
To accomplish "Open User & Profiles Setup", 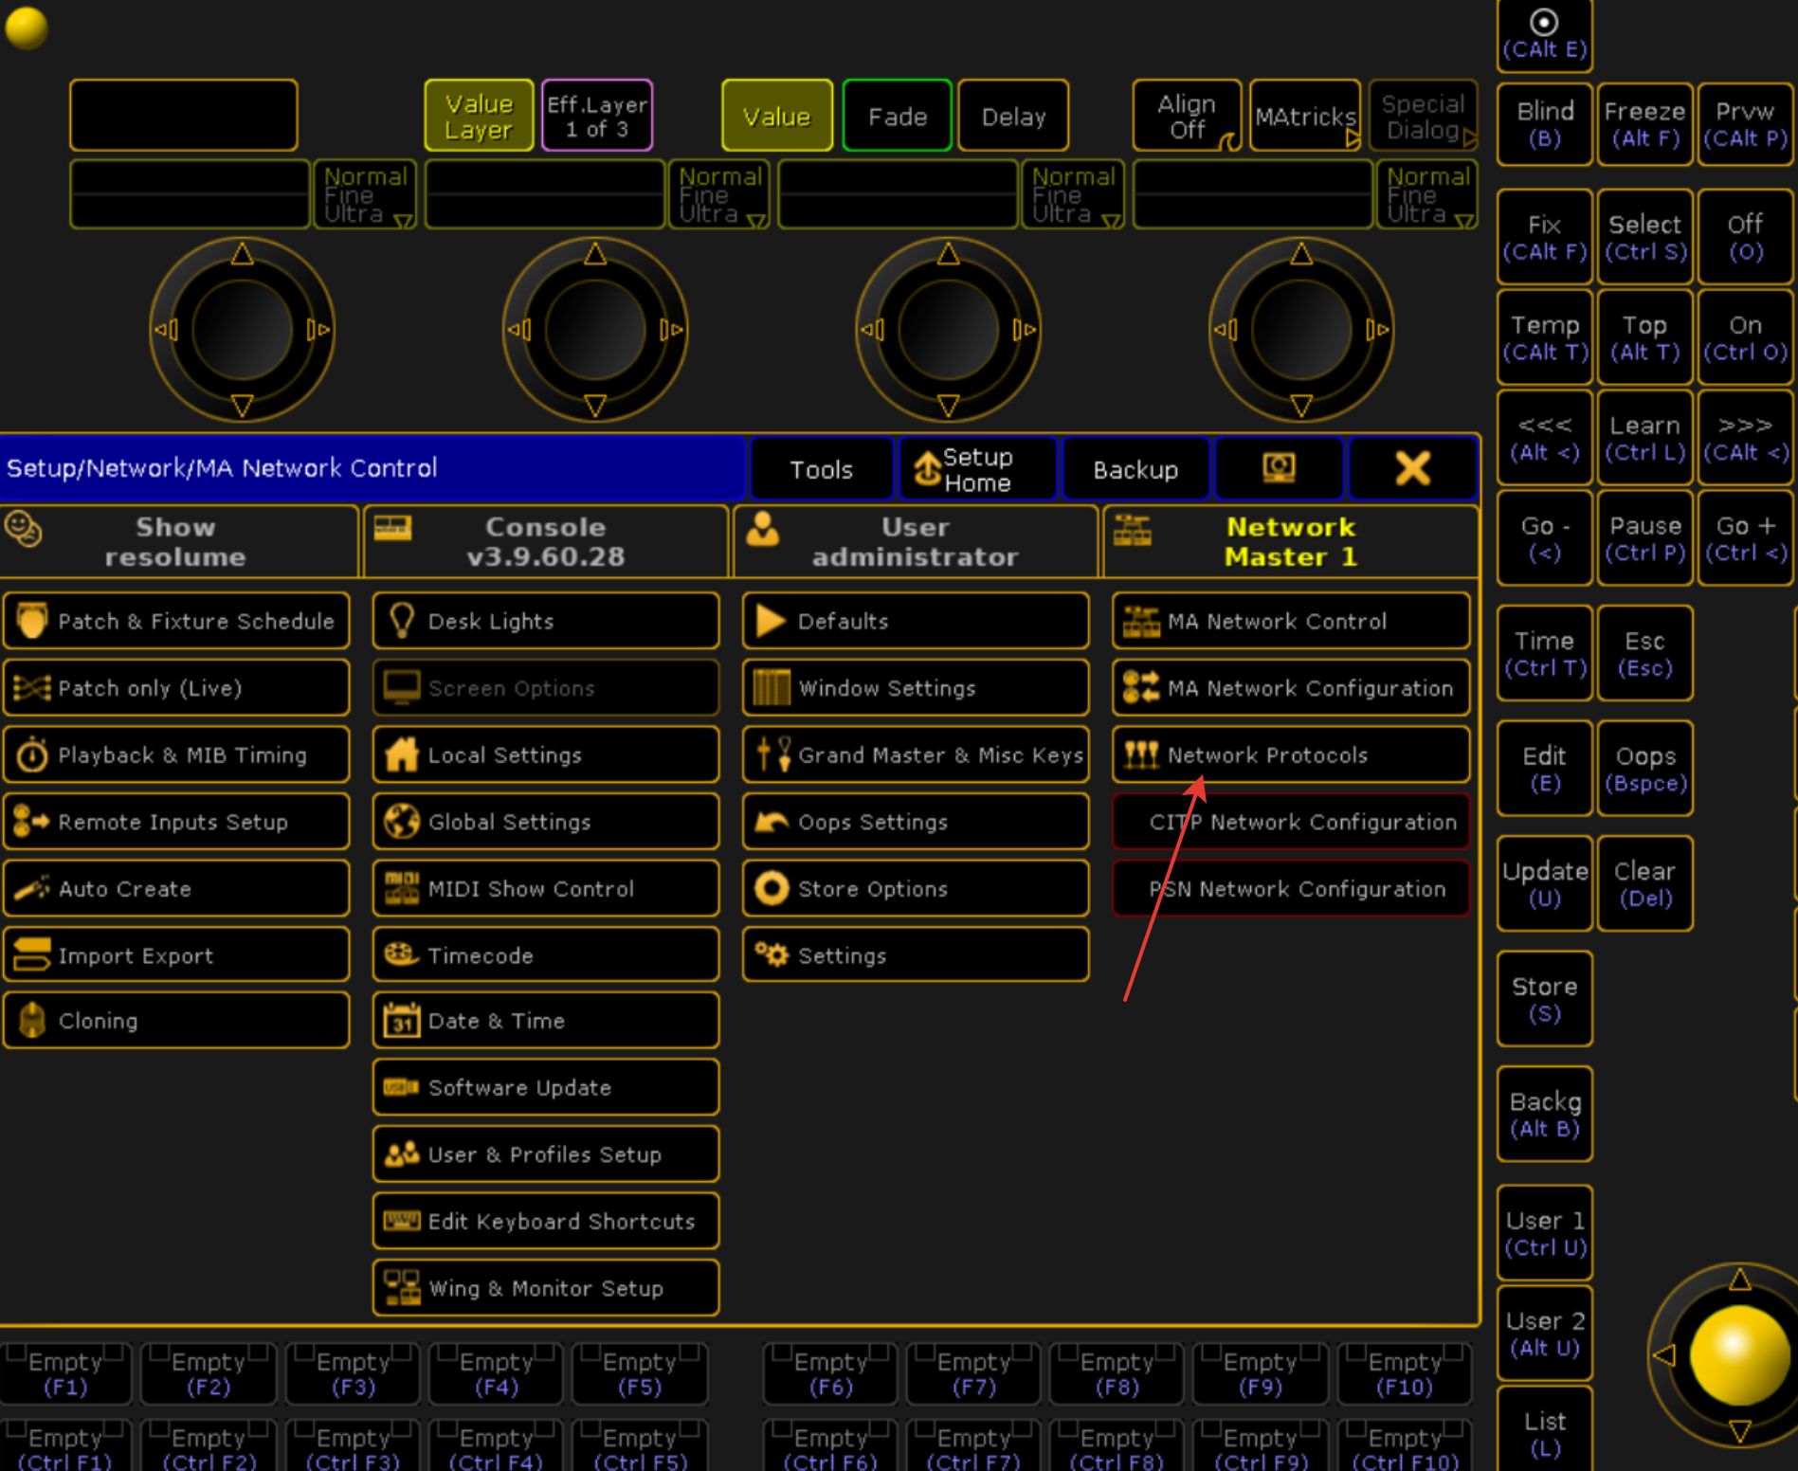I will 546,1154.
